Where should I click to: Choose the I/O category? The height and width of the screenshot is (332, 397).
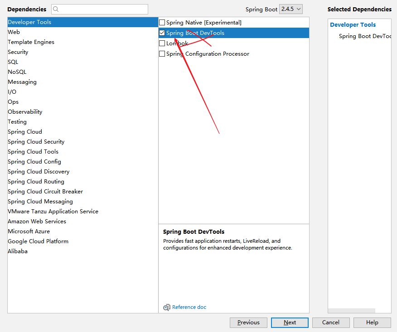pos(83,91)
